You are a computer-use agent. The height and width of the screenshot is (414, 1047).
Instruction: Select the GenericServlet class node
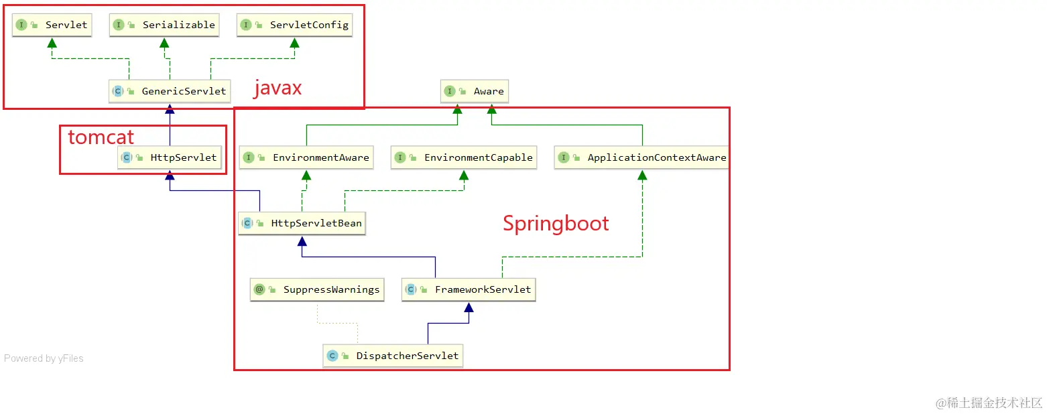[170, 91]
